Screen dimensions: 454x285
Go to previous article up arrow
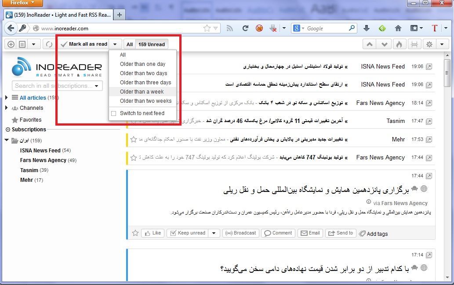(370, 44)
